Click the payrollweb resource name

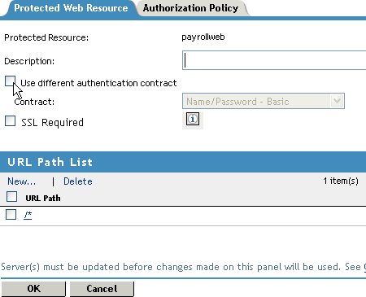(203, 37)
